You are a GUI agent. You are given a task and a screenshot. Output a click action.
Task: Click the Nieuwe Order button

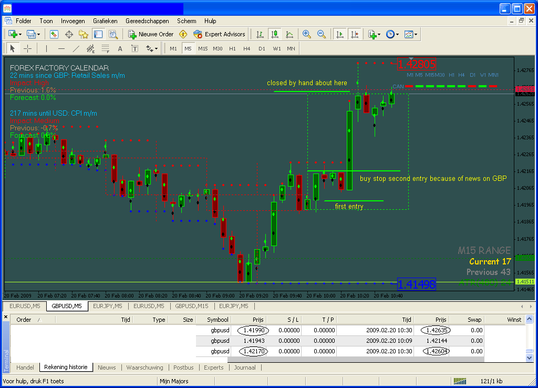(151, 34)
